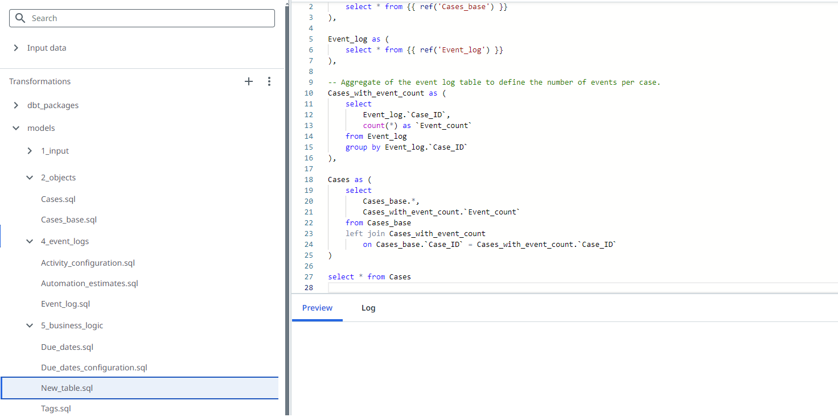Click the magnifier icon in search box
The height and width of the screenshot is (417, 838).
click(x=20, y=18)
